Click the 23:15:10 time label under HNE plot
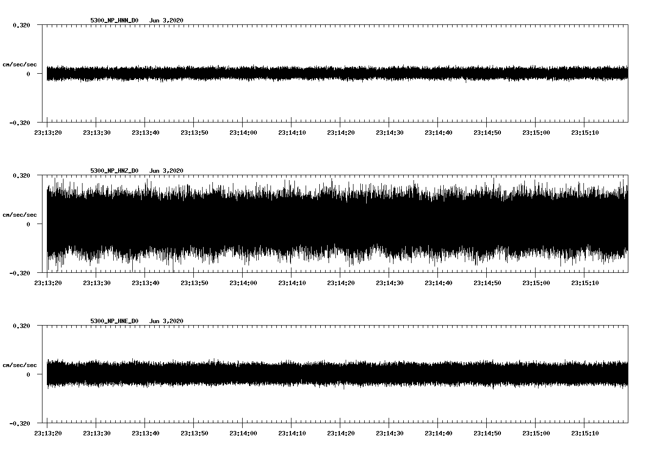The height and width of the screenshot is (451, 663). (585, 433)
